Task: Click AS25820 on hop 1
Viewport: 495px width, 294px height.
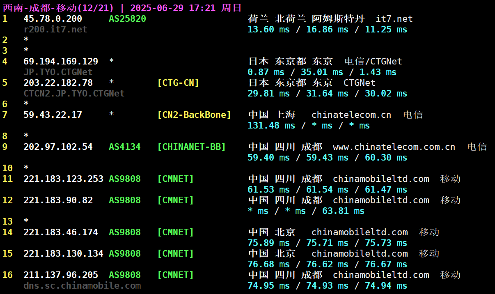Action: 127,19
